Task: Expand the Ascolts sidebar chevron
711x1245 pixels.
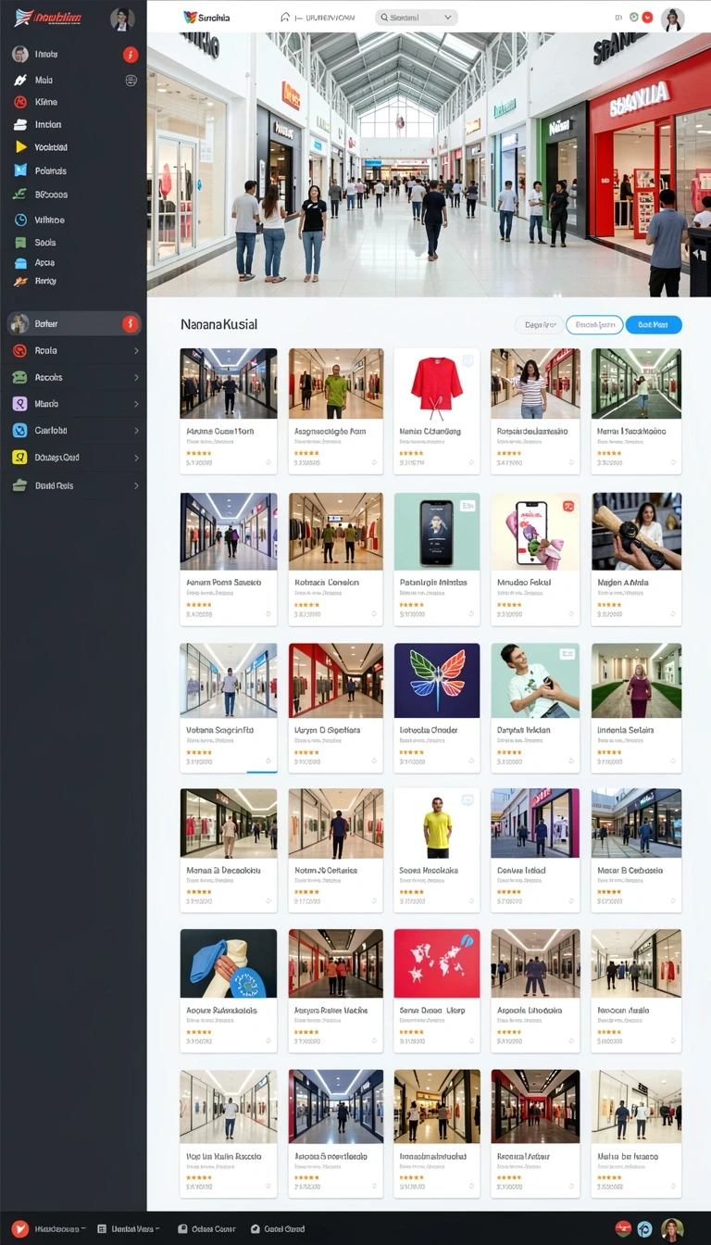Action: point(136,377)
